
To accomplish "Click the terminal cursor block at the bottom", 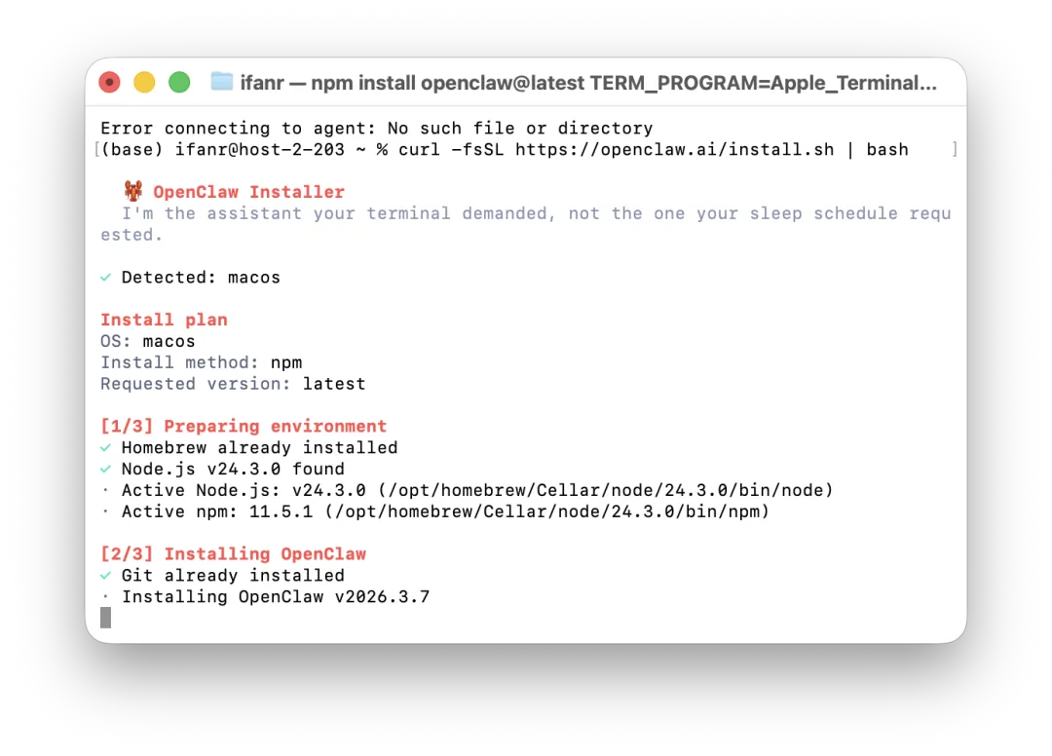I will tap(105, 618).
